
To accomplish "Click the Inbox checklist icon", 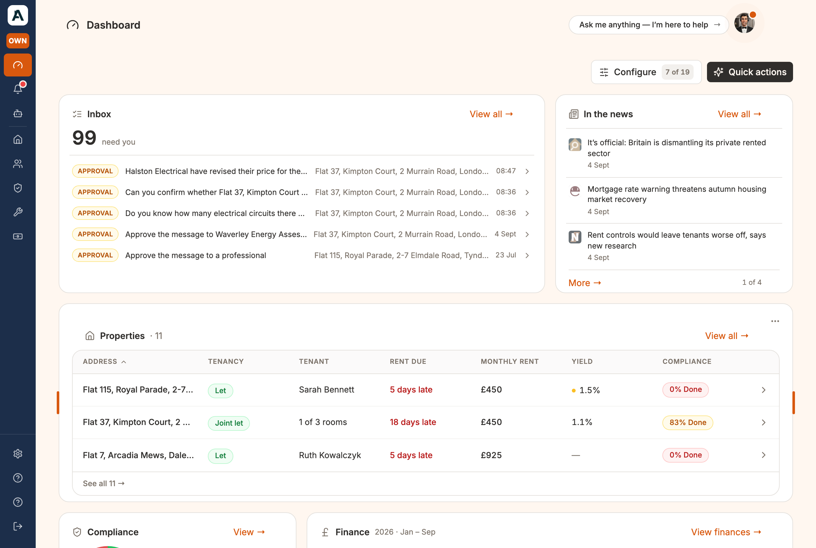I will [77, 114].
